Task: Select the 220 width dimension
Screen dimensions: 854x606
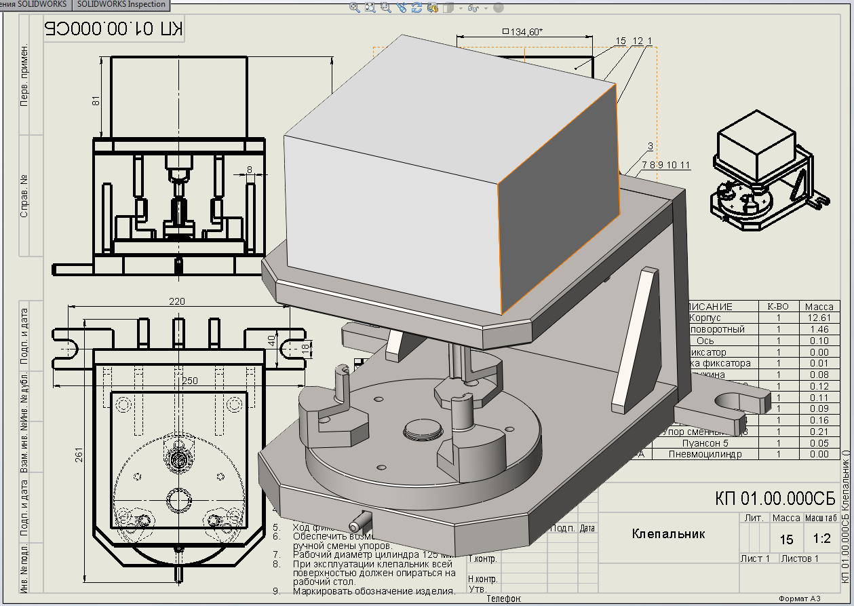Action: click(176, 301)
